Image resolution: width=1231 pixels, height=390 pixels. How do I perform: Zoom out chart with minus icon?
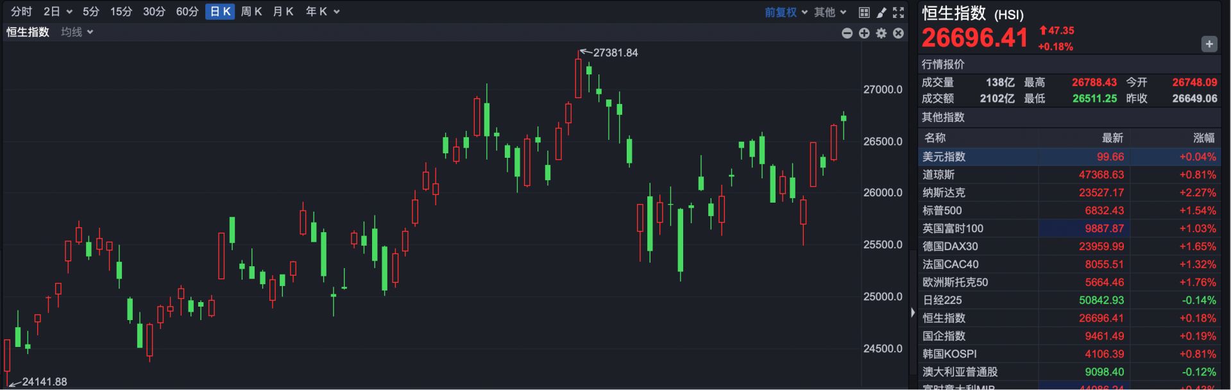pos(847,33)
